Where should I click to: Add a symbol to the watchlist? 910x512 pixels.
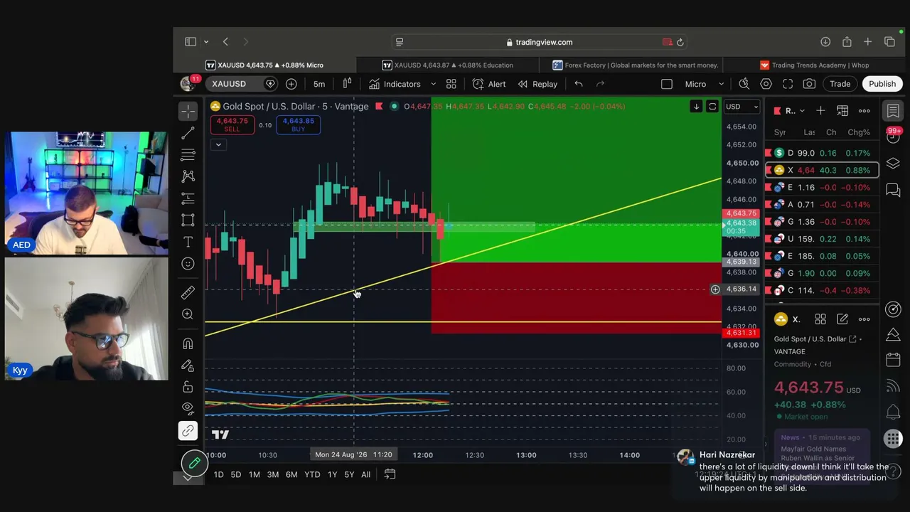coord(820,111)
